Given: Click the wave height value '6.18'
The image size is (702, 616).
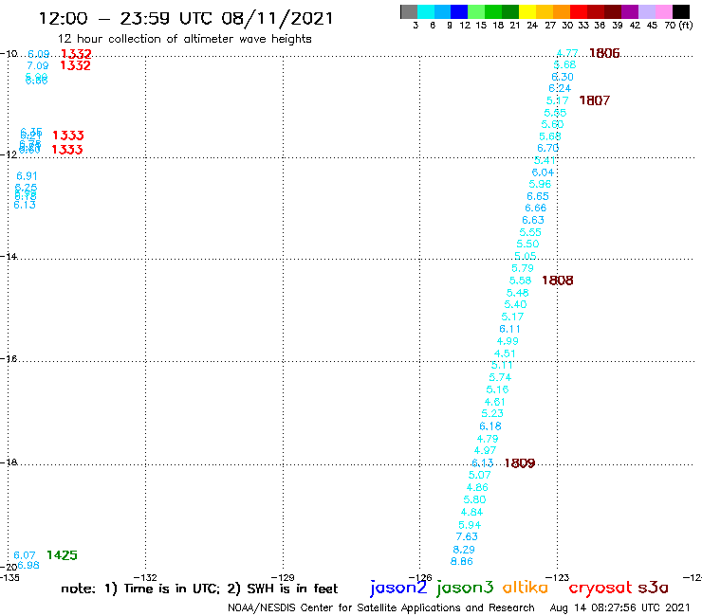Looking at the screenshot, I should [490, 426].
